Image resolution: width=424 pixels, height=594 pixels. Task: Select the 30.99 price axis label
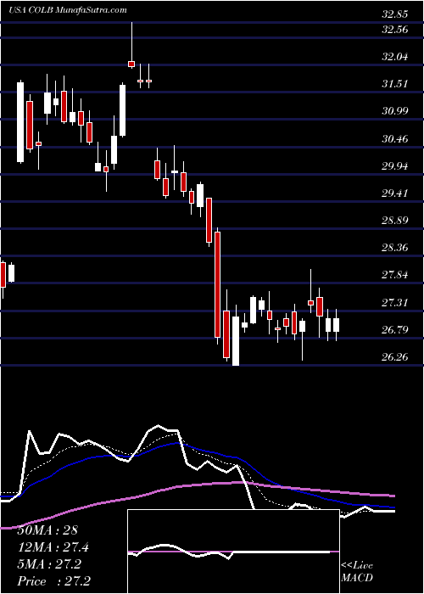(395, 111)
